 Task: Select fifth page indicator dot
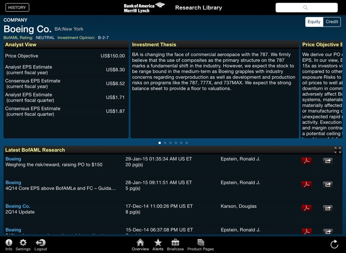pyautogui.click(x=181, y=143)
